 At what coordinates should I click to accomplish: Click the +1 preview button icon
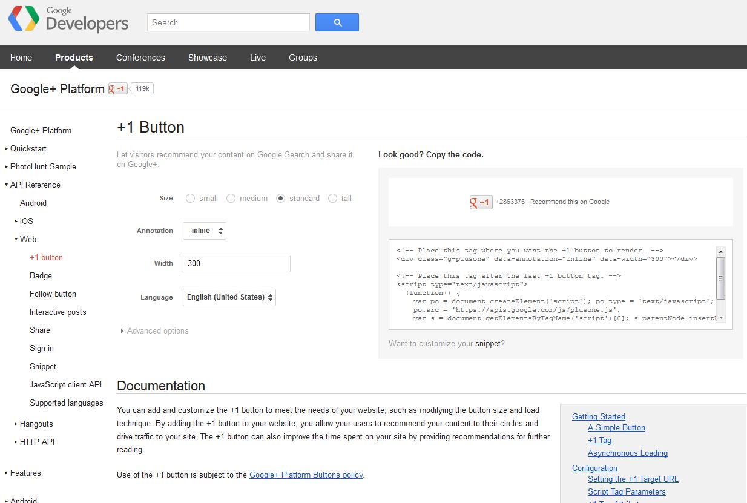pos(481,202)
